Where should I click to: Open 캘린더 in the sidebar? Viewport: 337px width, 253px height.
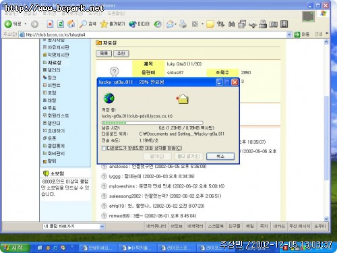[x=54, y=123]
